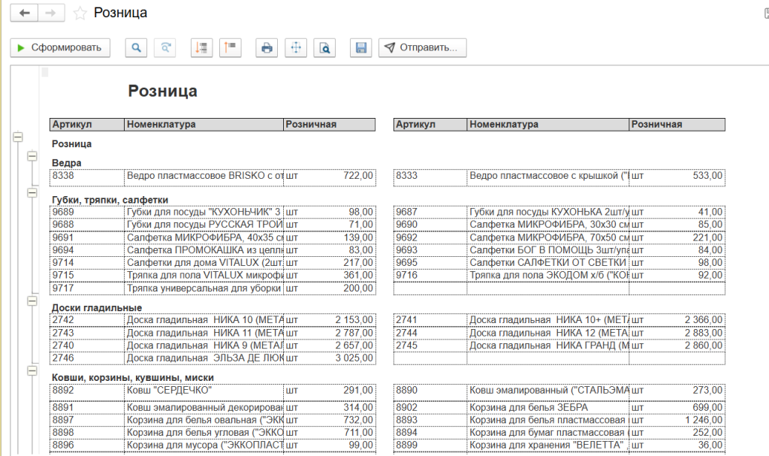The height and width of the screenshot is (456, 769).
Task: Collapse all report groups icon
Action: [x=229, y=48]
